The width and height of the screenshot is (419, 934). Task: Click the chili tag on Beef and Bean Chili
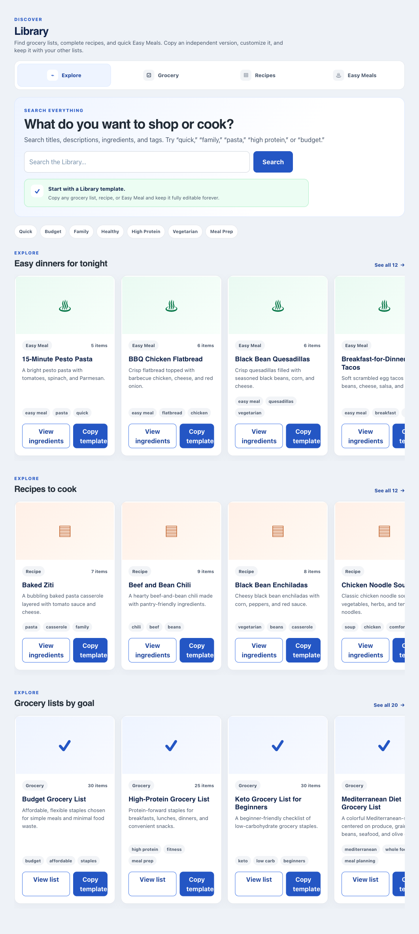tap(136, 627)
